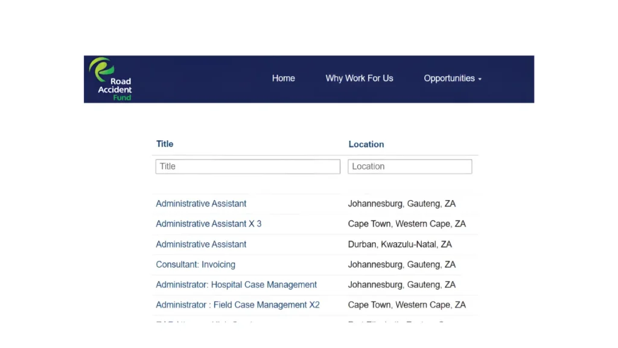
Task: Open the Administrator: Hospital Case Management job
Action: (x=236, y=285)
